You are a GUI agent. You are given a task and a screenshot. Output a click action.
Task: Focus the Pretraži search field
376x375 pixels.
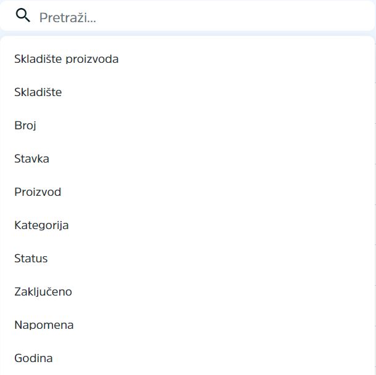[x=187, y=16]
